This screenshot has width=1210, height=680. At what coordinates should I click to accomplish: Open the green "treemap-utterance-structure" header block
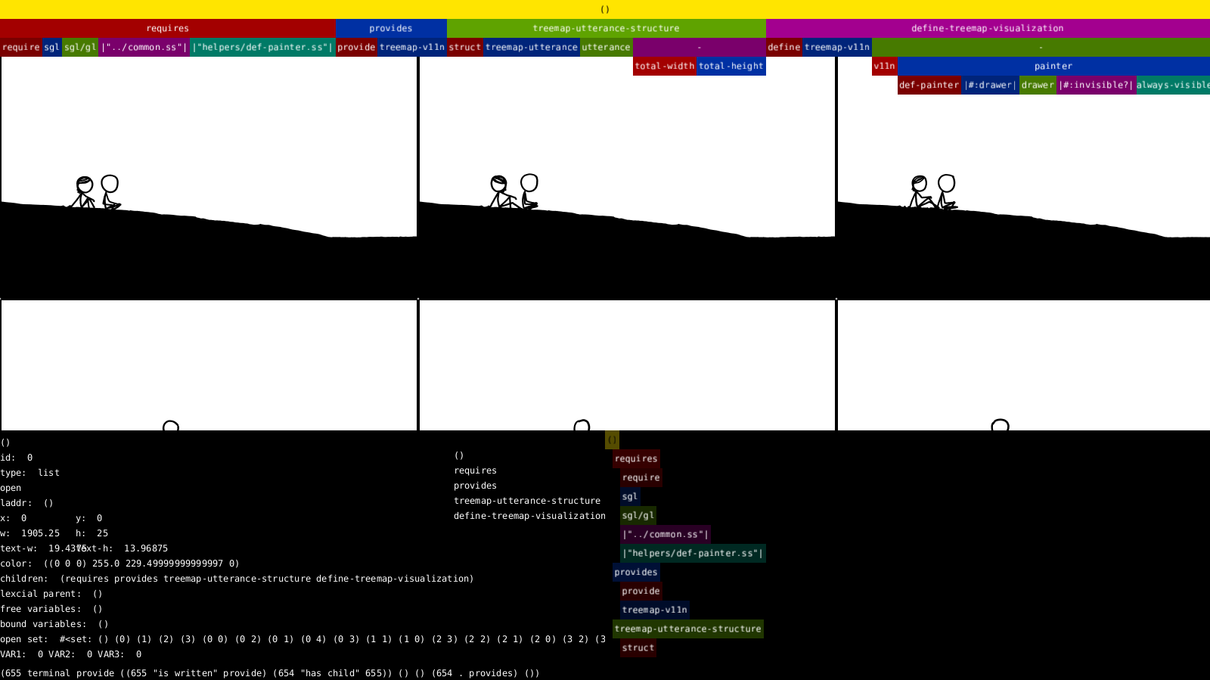tap(606, 28)
